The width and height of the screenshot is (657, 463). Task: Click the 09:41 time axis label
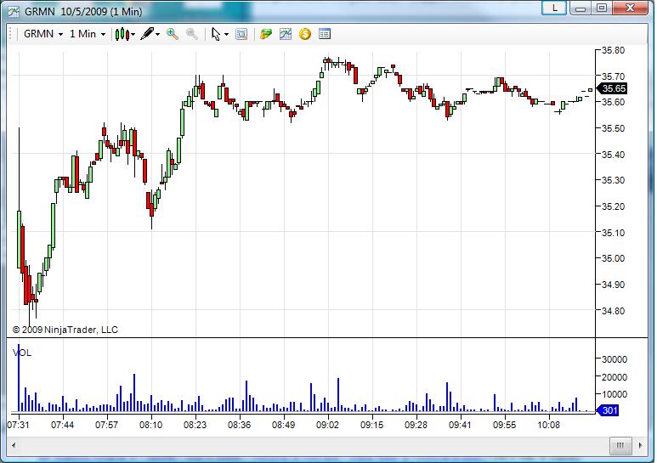click(461, 425)
